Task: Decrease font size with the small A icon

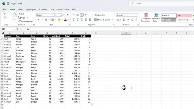Action: [68, 15]
